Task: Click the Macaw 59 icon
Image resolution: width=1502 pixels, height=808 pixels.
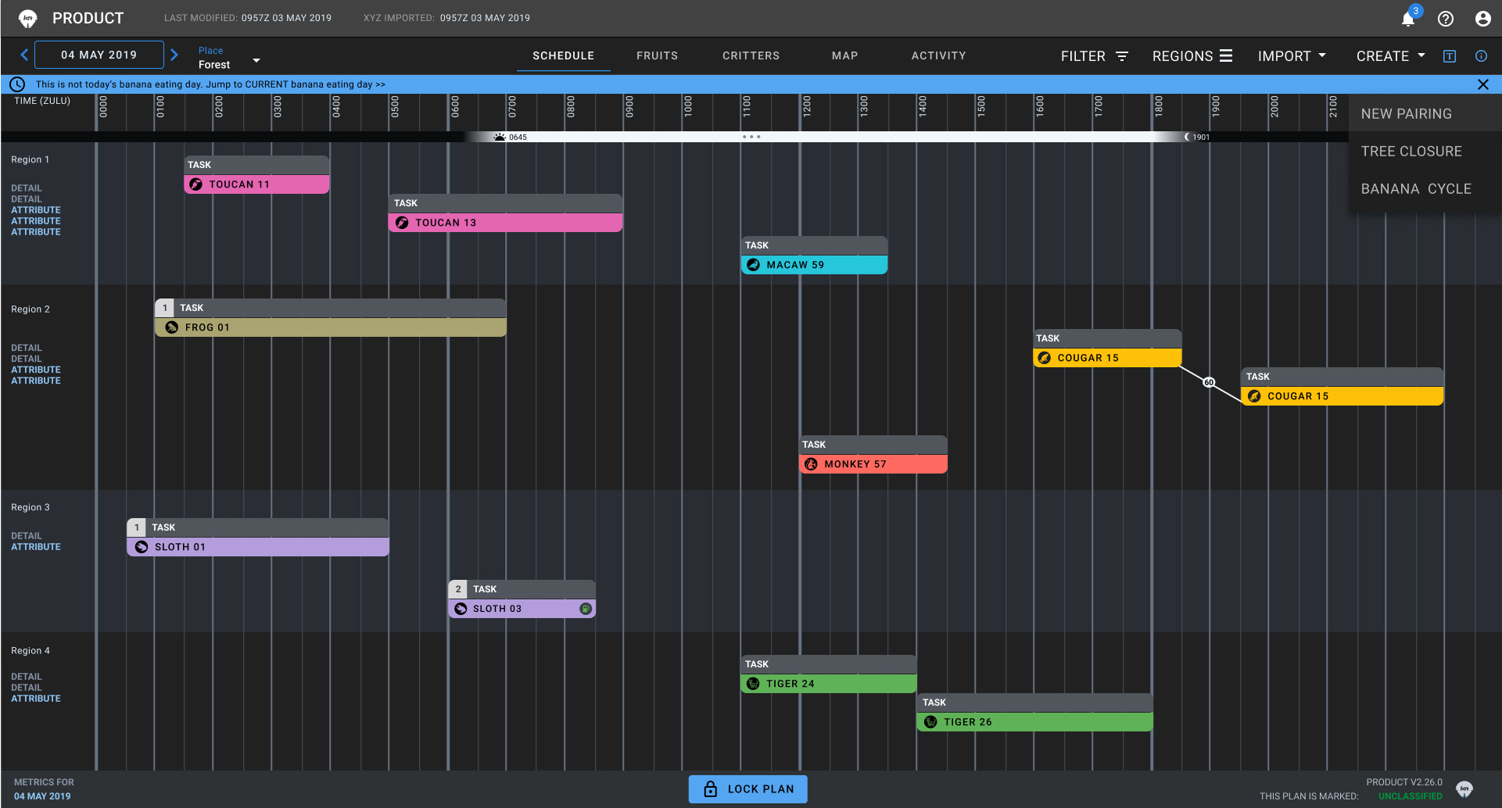Action: pyautogui.click(x=753, y=265)
